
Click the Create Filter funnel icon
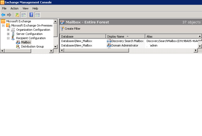pyautogui.click(x=62, y=29)
